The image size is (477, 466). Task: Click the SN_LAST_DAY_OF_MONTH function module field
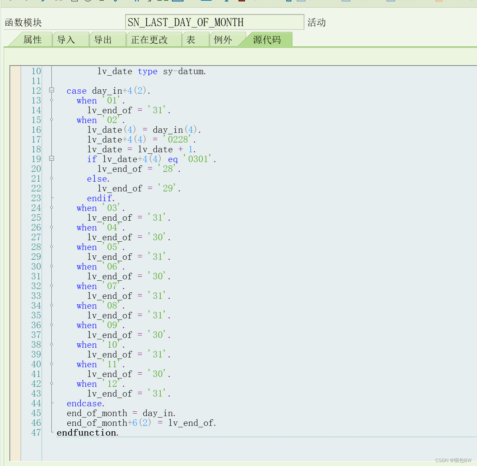click(x=215, y=22)
